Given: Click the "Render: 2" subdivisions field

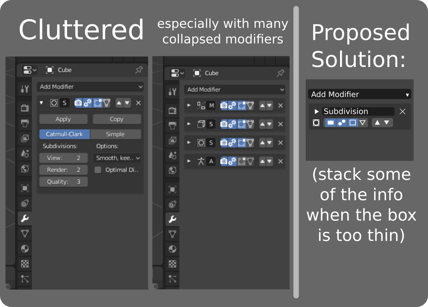Looking at the screenshot, I should pos(63,170).
